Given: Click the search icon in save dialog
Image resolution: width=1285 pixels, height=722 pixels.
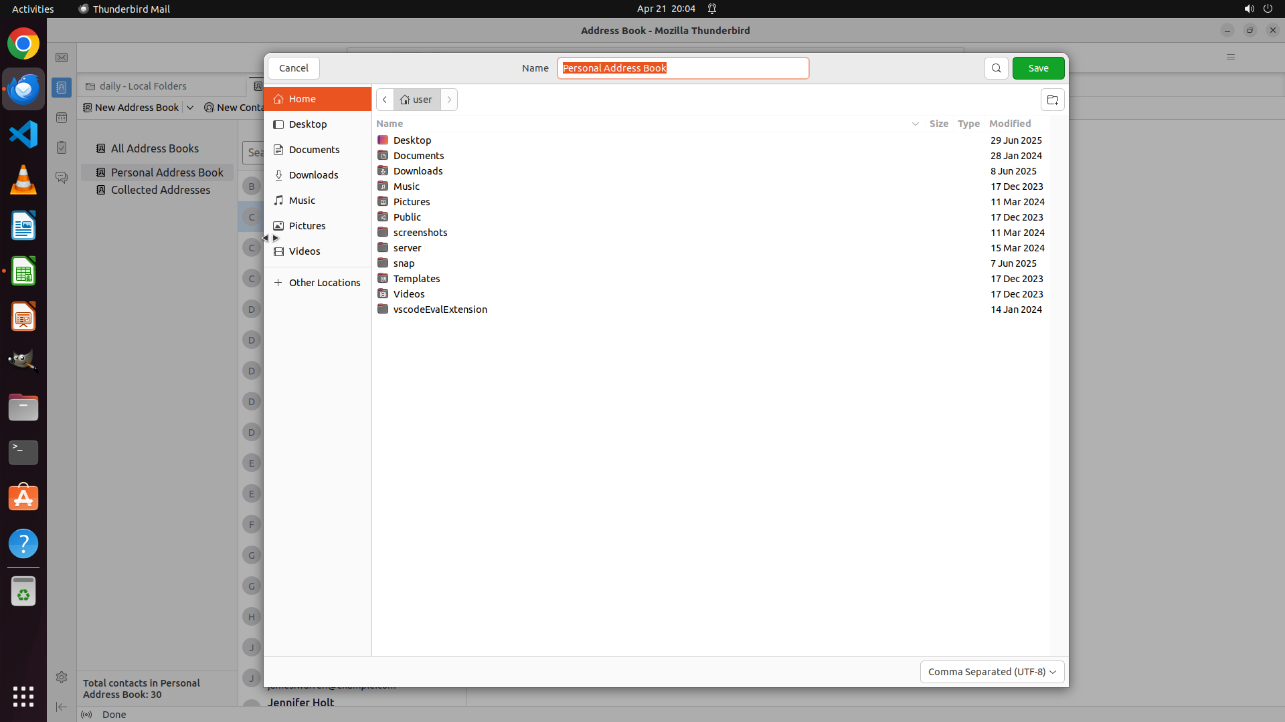Looking at the screenshot, I should (996, 68).
